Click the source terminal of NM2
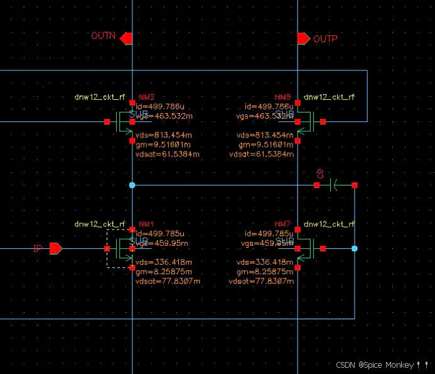The width and height of the screenshot is (435, 374). click(132, 141)
